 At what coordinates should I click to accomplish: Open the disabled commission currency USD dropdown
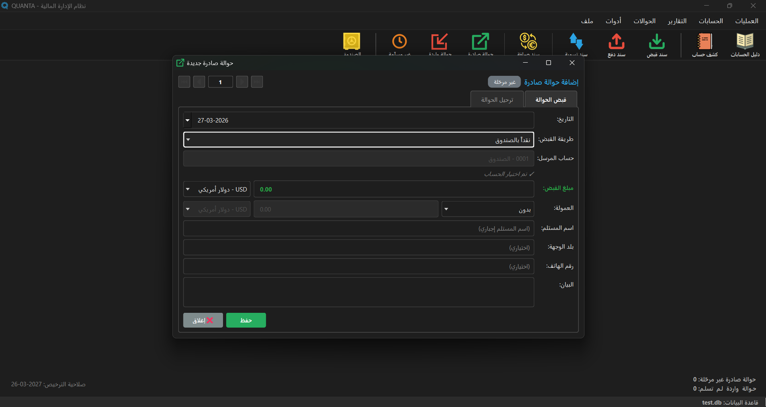[x=217, y=209]
